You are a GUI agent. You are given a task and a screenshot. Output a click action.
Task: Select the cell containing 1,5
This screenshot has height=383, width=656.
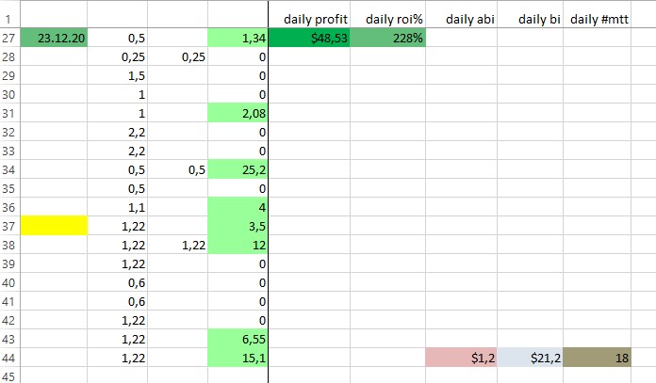[117, 75]
